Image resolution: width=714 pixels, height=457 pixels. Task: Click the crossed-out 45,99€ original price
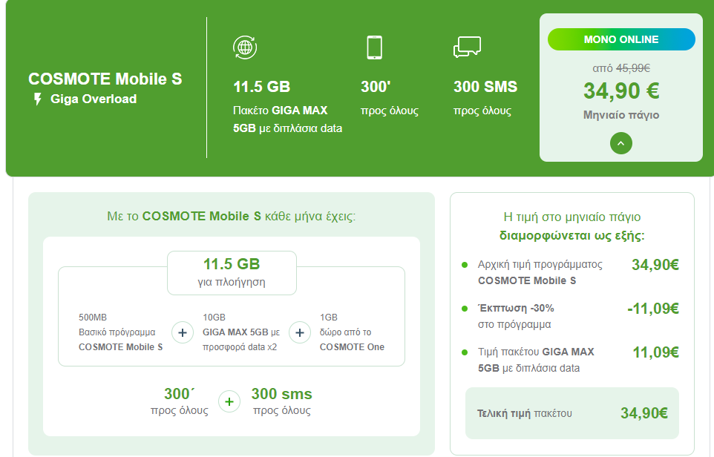[633, 68]
